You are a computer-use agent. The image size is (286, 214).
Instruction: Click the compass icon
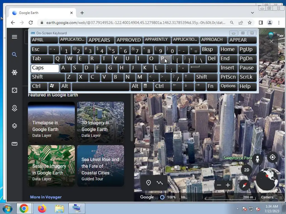pos(244,185)
